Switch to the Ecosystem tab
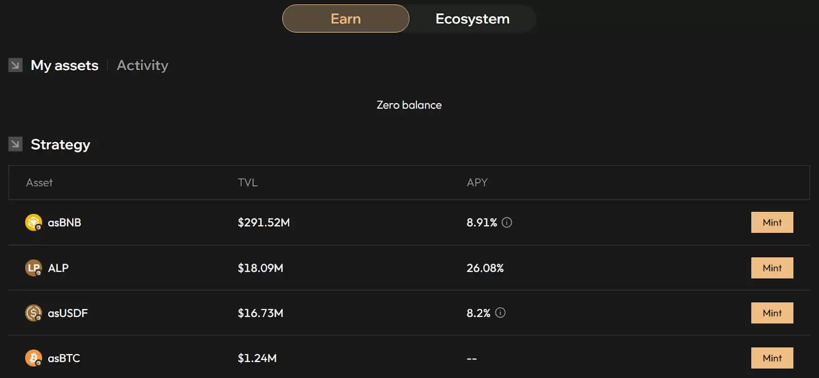Viewport: 819px width, 378px height. 472,19
